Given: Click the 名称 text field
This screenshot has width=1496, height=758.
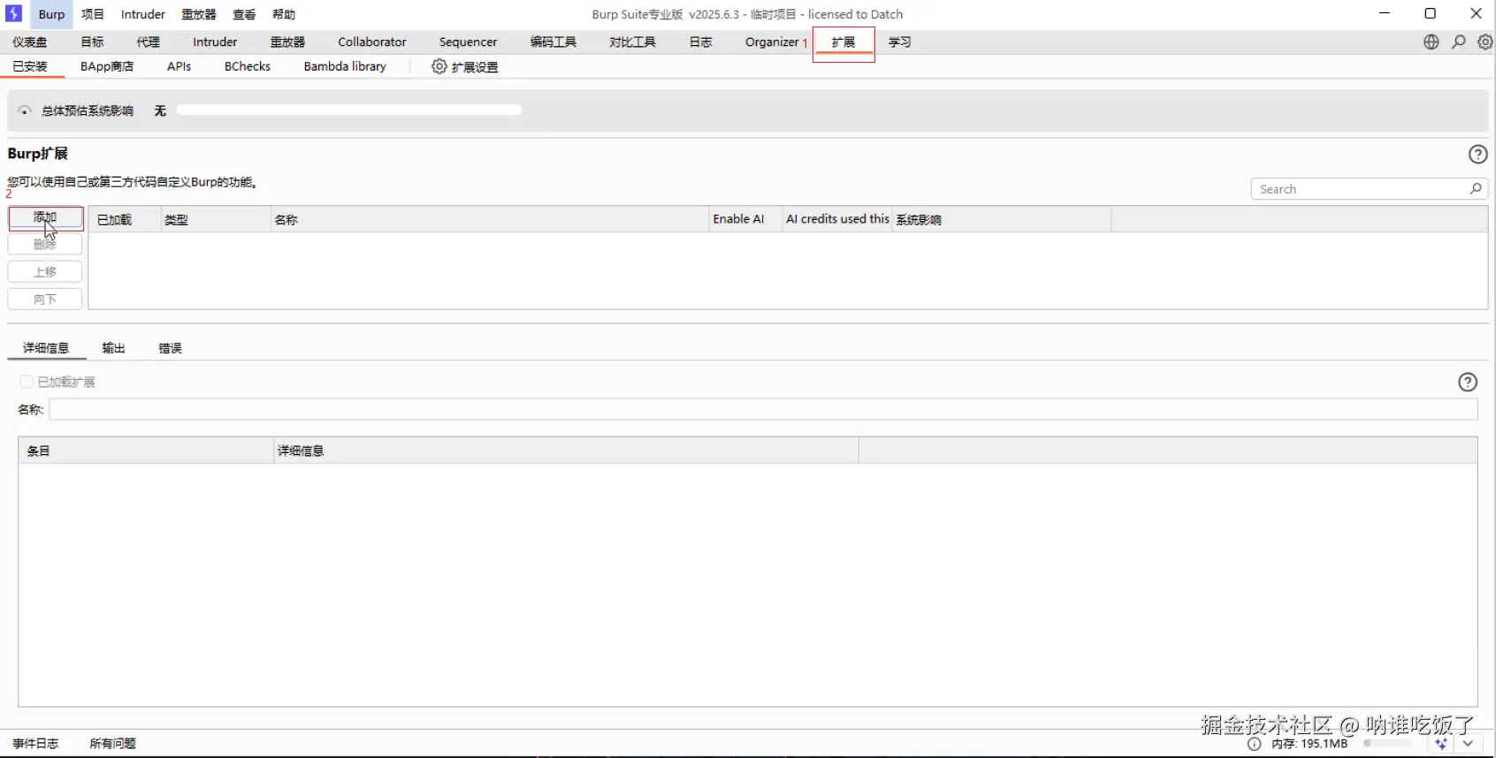Looking at the screenshot, I should coord(763,409).
